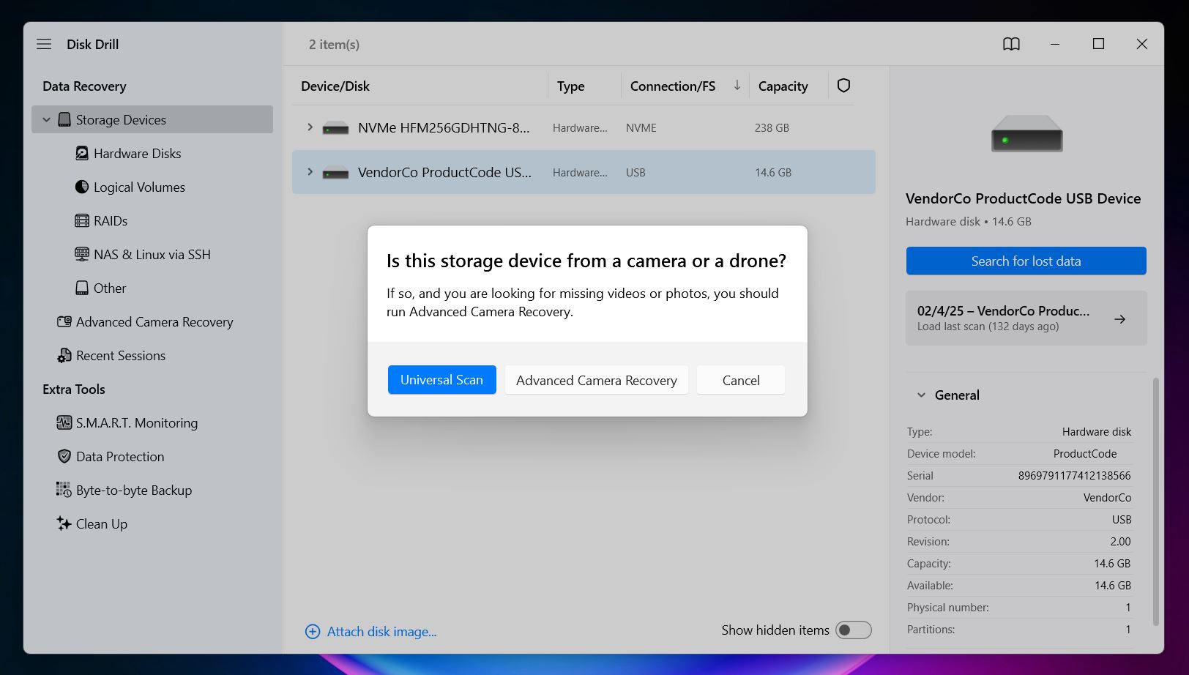Open the book help icon in title bar
The width and height of the screenshot is (1189, 675).
pos(1011,44)
